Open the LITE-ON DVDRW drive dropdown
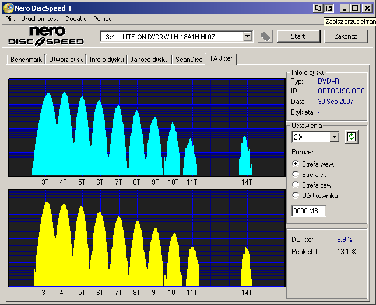This screenshot has width=376, height=305. tap(248, 37)
